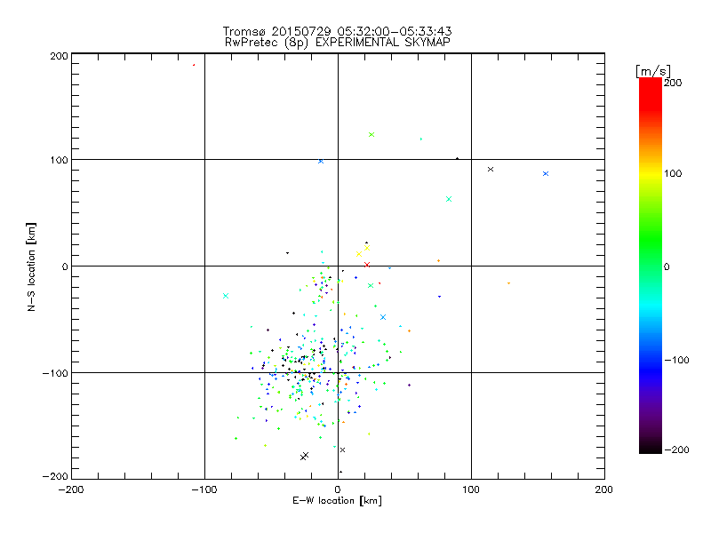Click the green band of the colorbar
This screenshot has width=711, height=533.
651,240
